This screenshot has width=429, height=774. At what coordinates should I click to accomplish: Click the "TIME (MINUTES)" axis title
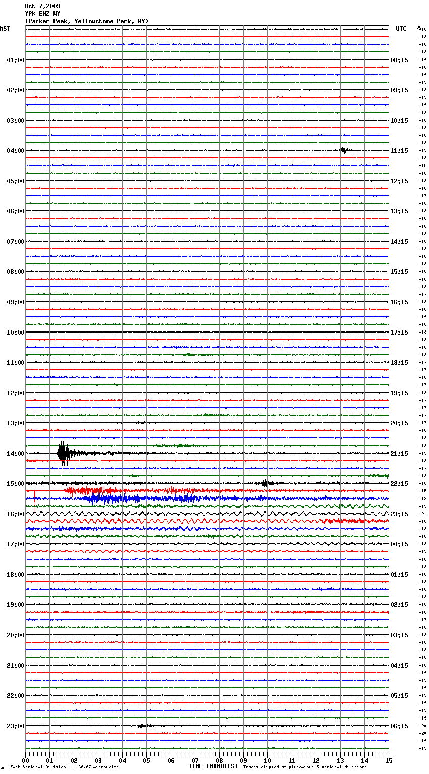(x=213, y=766)
